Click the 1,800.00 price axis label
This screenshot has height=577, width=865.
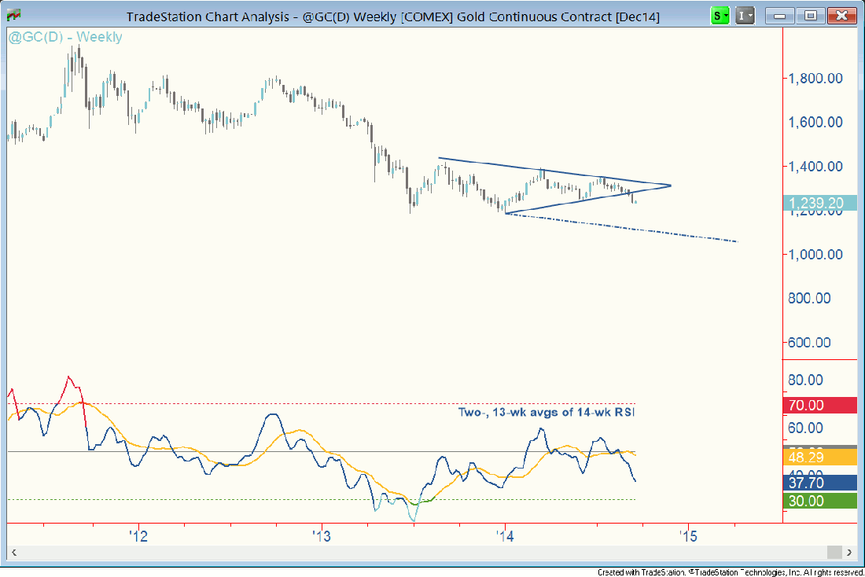[815, 78]
